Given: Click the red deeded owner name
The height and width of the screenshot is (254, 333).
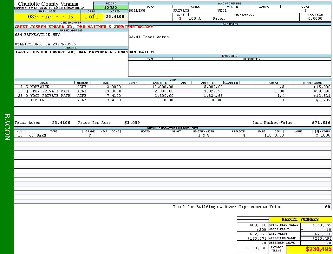Looking at the screenshot, I should (84, 27).
